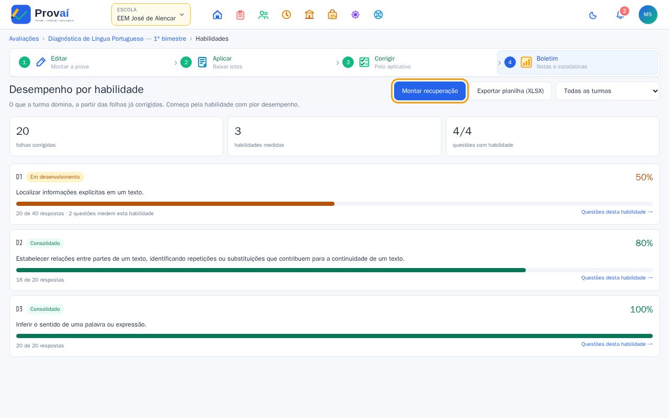Click Exportar planilha (XLSX)
Screen dimensions: 669x418
(511, 91)
